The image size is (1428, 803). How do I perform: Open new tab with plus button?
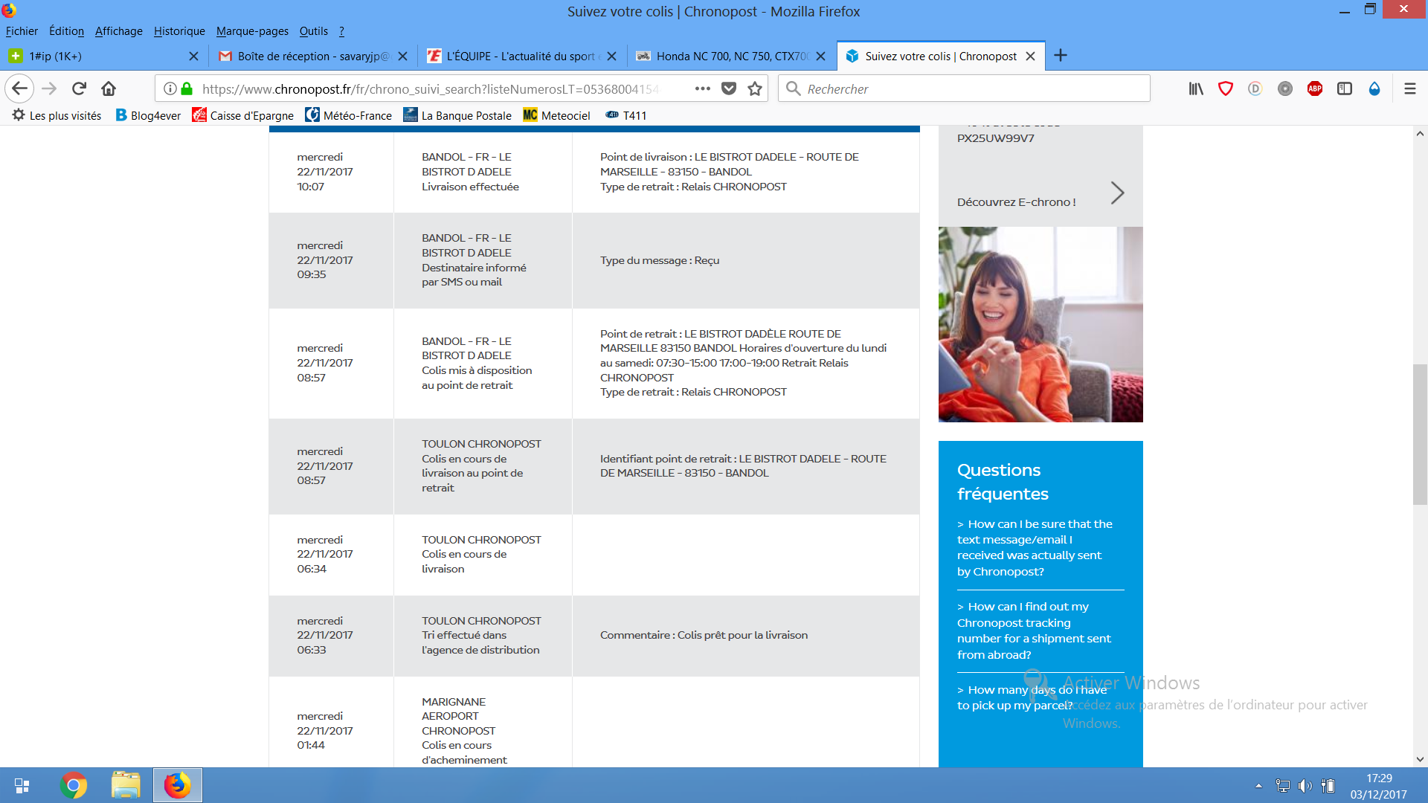pyautogui.click(x=1061, y=56)
